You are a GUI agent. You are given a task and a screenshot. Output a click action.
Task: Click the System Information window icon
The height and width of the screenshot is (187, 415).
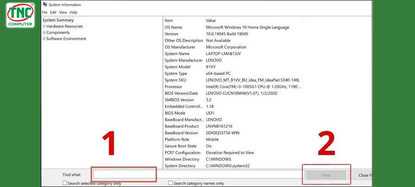click(x=44, y=5)
